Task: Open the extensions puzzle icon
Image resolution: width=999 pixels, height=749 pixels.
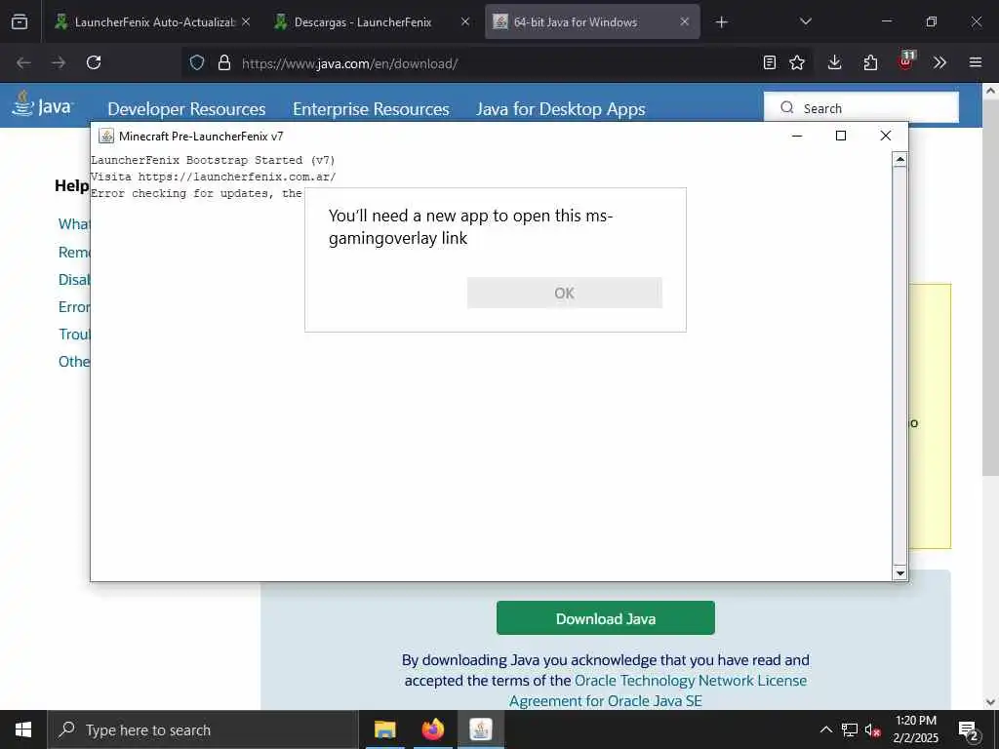Action: 870,62
